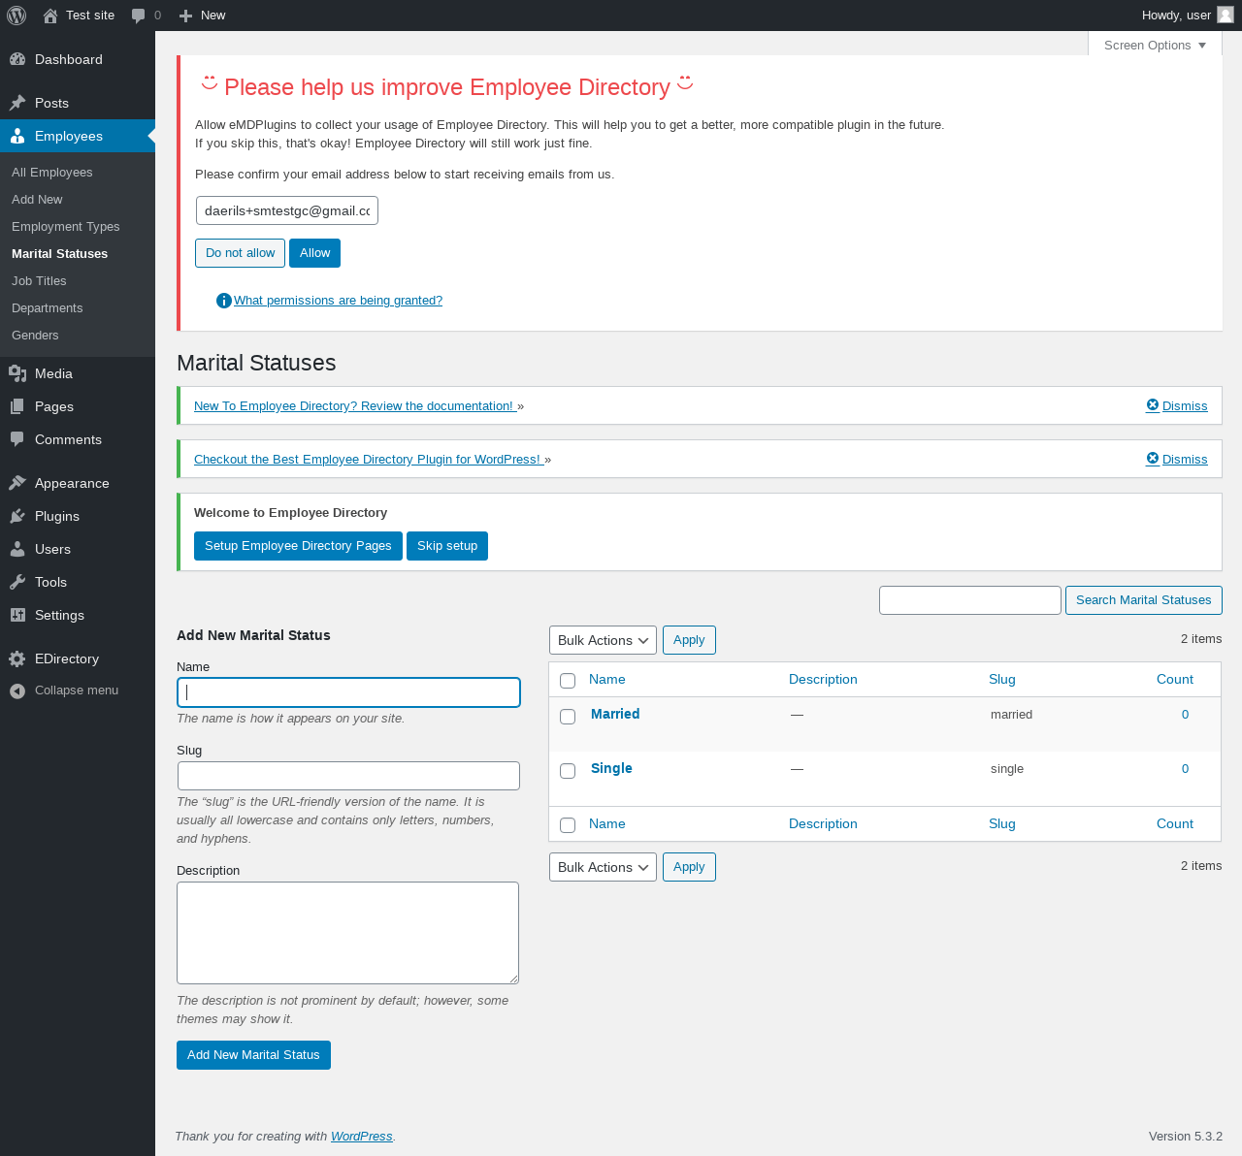
Task: Click the dismiss X icon on Checkout notice
Action: coord(1153,459)
